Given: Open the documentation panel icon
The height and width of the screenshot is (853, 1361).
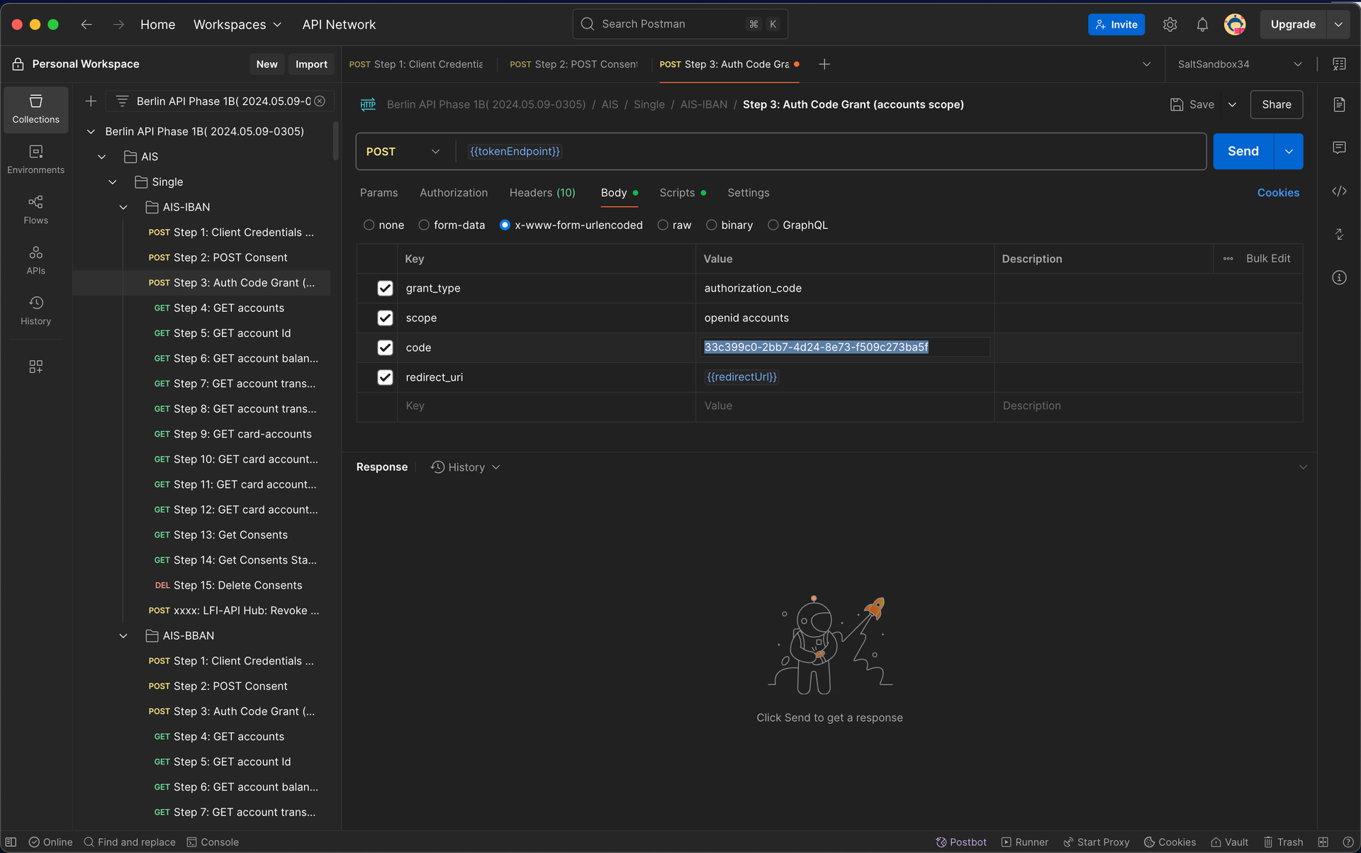Looking at the screenshot, I should (1339, 104).
